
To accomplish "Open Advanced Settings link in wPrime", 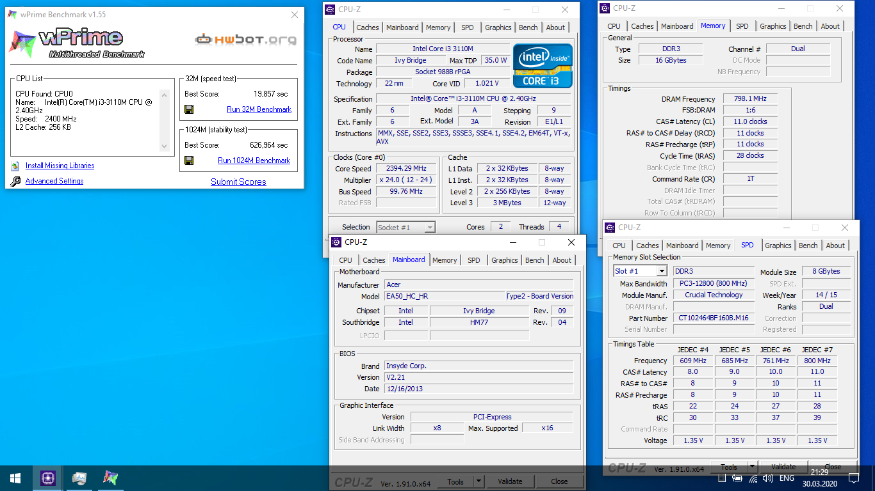I will click(x=54, y=181).
